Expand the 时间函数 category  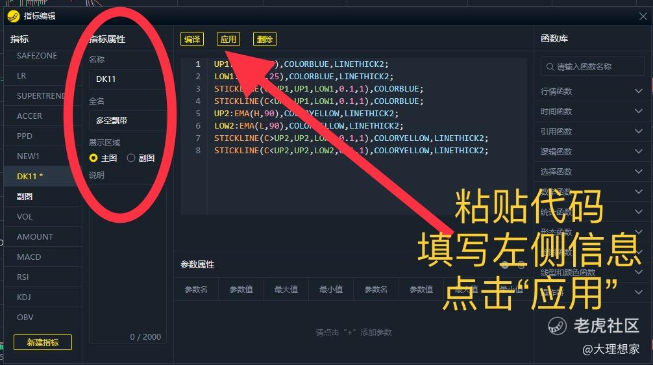pyautogui.click(x=591, y=111)
